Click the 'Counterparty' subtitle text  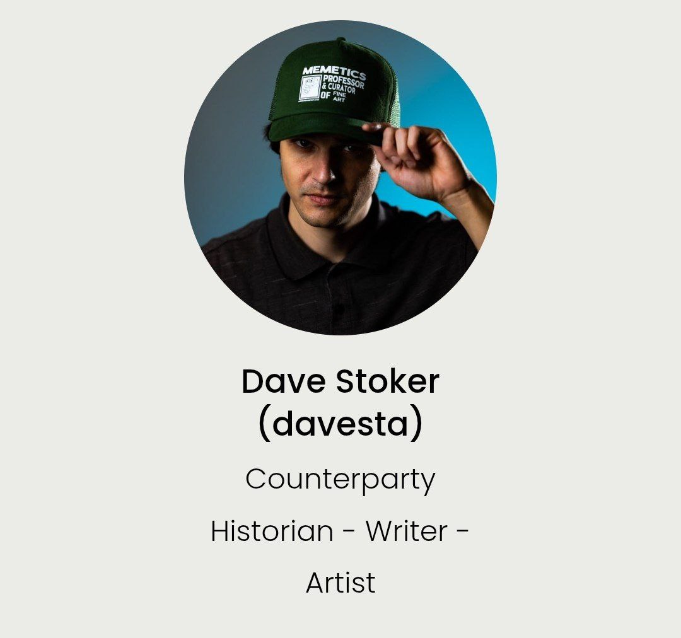(x=340, y=480)
